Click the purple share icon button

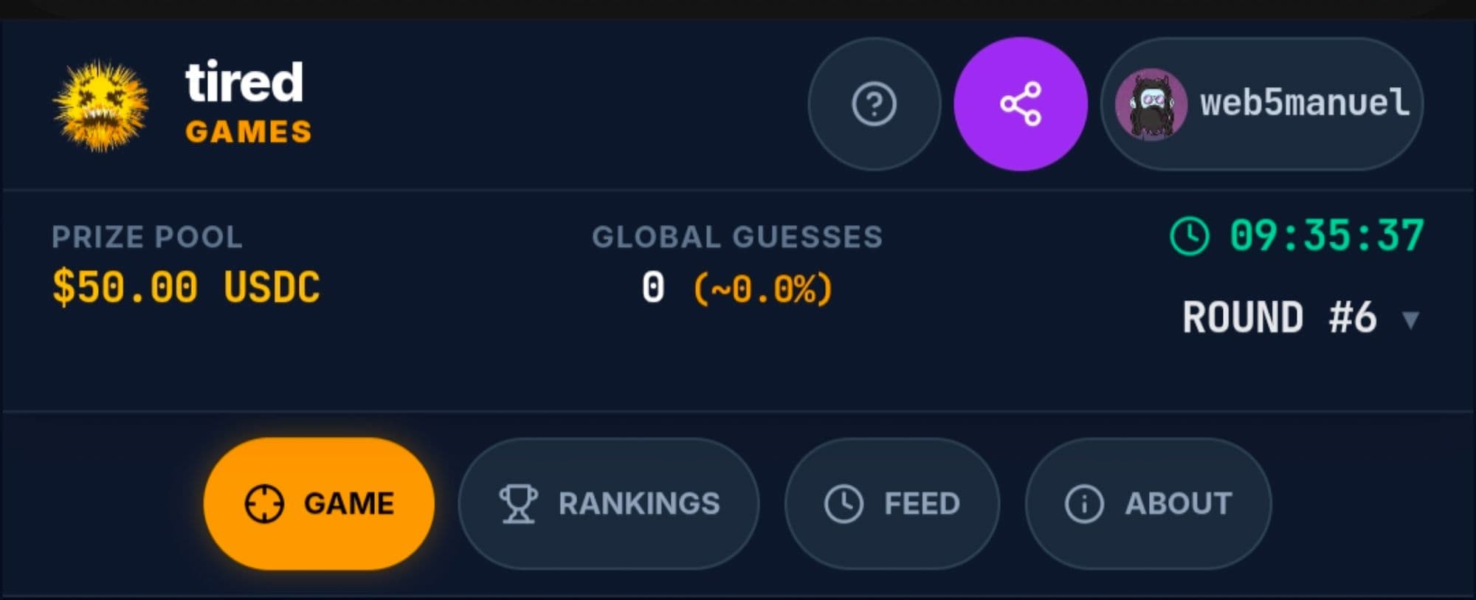coord(1021,104)
